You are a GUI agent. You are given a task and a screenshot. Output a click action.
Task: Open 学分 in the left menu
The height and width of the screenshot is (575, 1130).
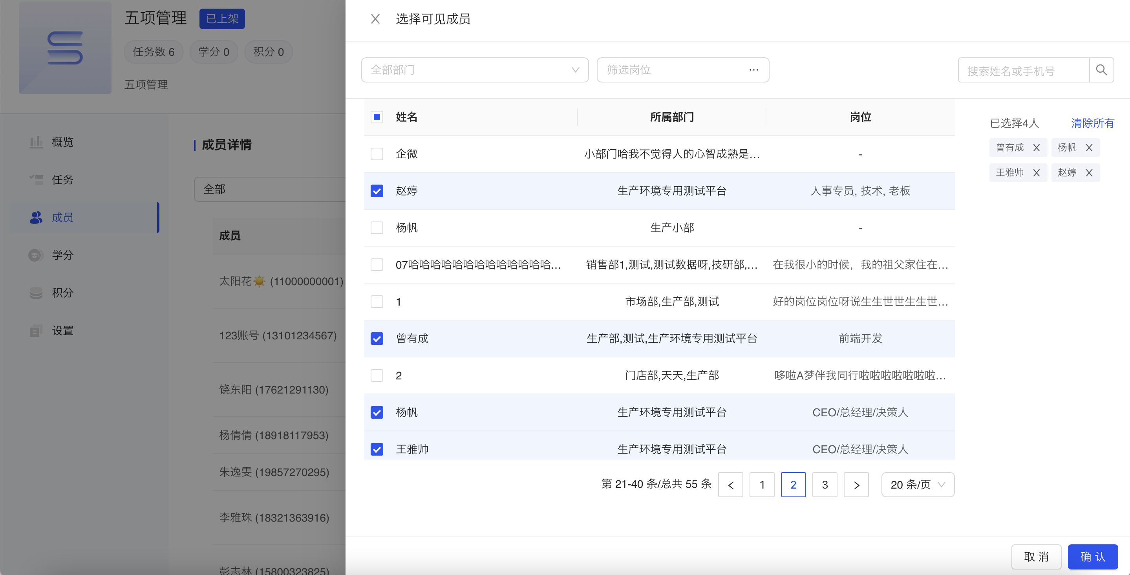click(x=84, y=255)
